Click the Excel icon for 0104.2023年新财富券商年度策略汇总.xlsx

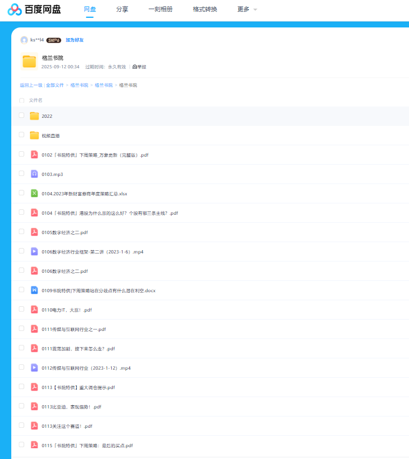[34, 193]
